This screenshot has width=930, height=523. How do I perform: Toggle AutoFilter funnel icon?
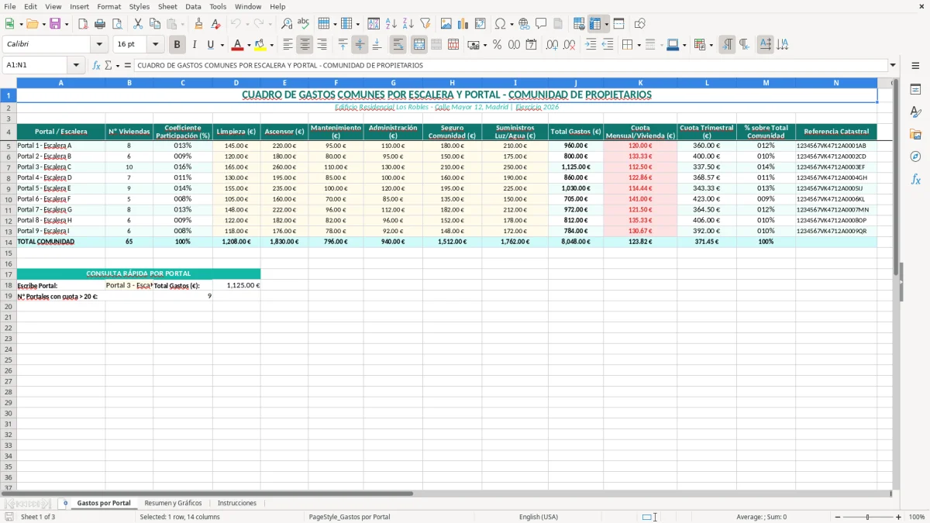425,24
